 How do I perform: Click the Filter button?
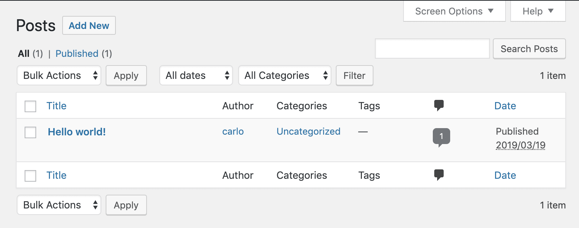354,76
